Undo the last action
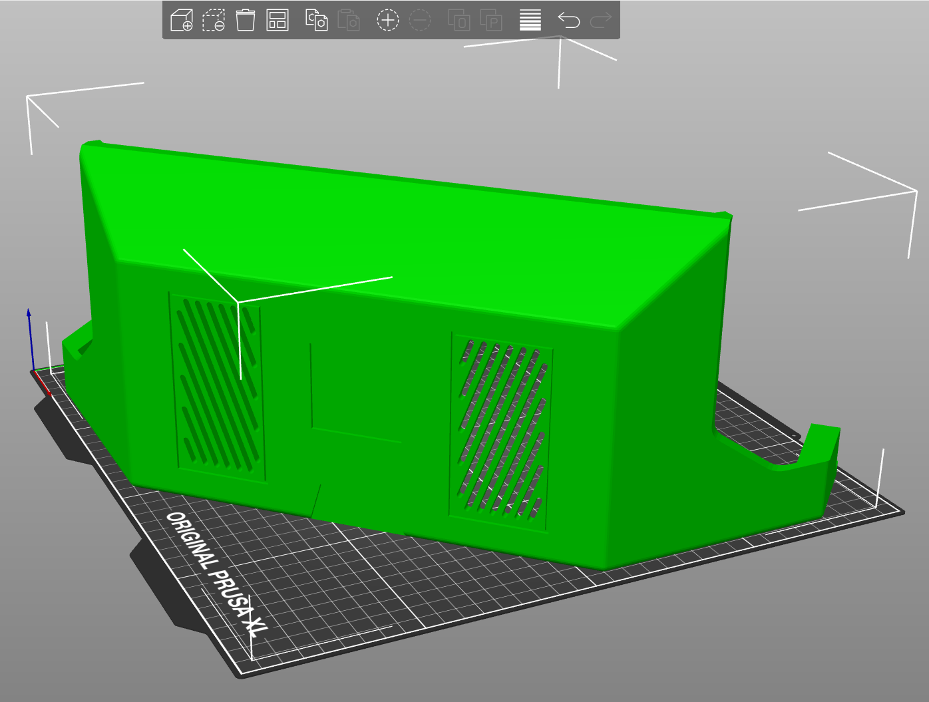 tap(569, 20)
